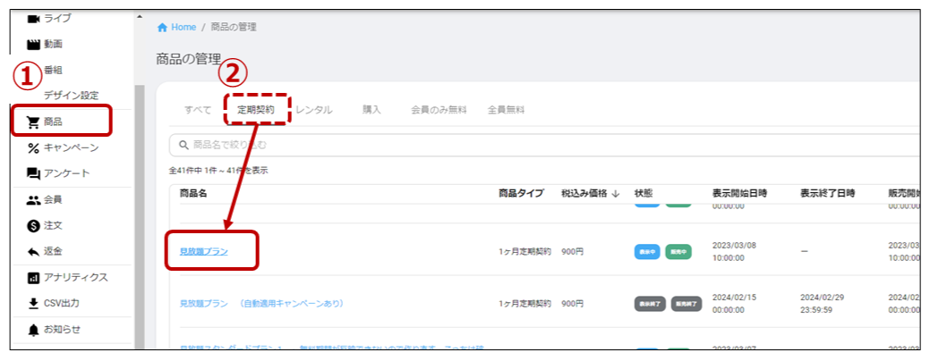Click the 商品名で絞り込む search field

point(537,145)
